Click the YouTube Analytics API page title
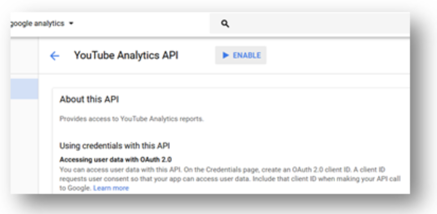Screen dimensions: 437x214 pos(126,55)
